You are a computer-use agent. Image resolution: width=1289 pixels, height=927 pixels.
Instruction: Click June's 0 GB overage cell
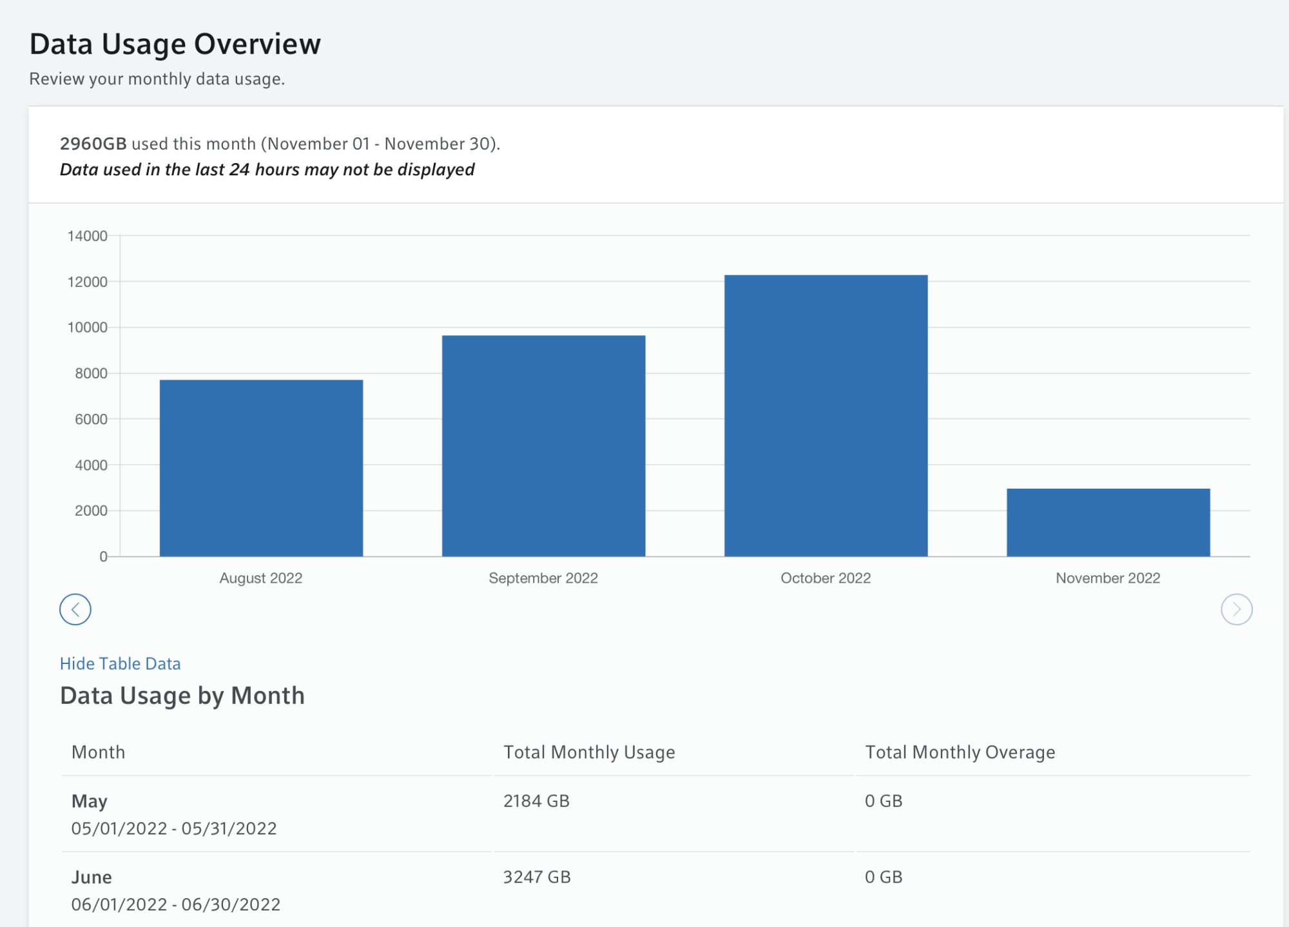point(883,877)
